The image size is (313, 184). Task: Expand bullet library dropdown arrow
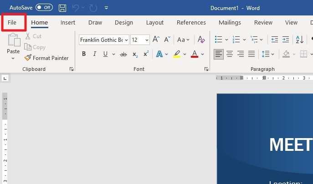[x=226, y=40]
